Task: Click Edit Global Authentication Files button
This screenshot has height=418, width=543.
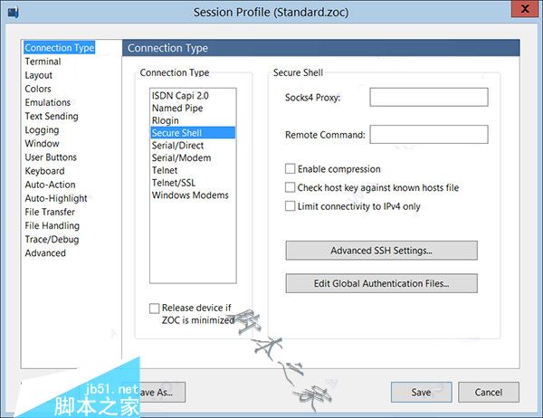Action: [381, 284]
